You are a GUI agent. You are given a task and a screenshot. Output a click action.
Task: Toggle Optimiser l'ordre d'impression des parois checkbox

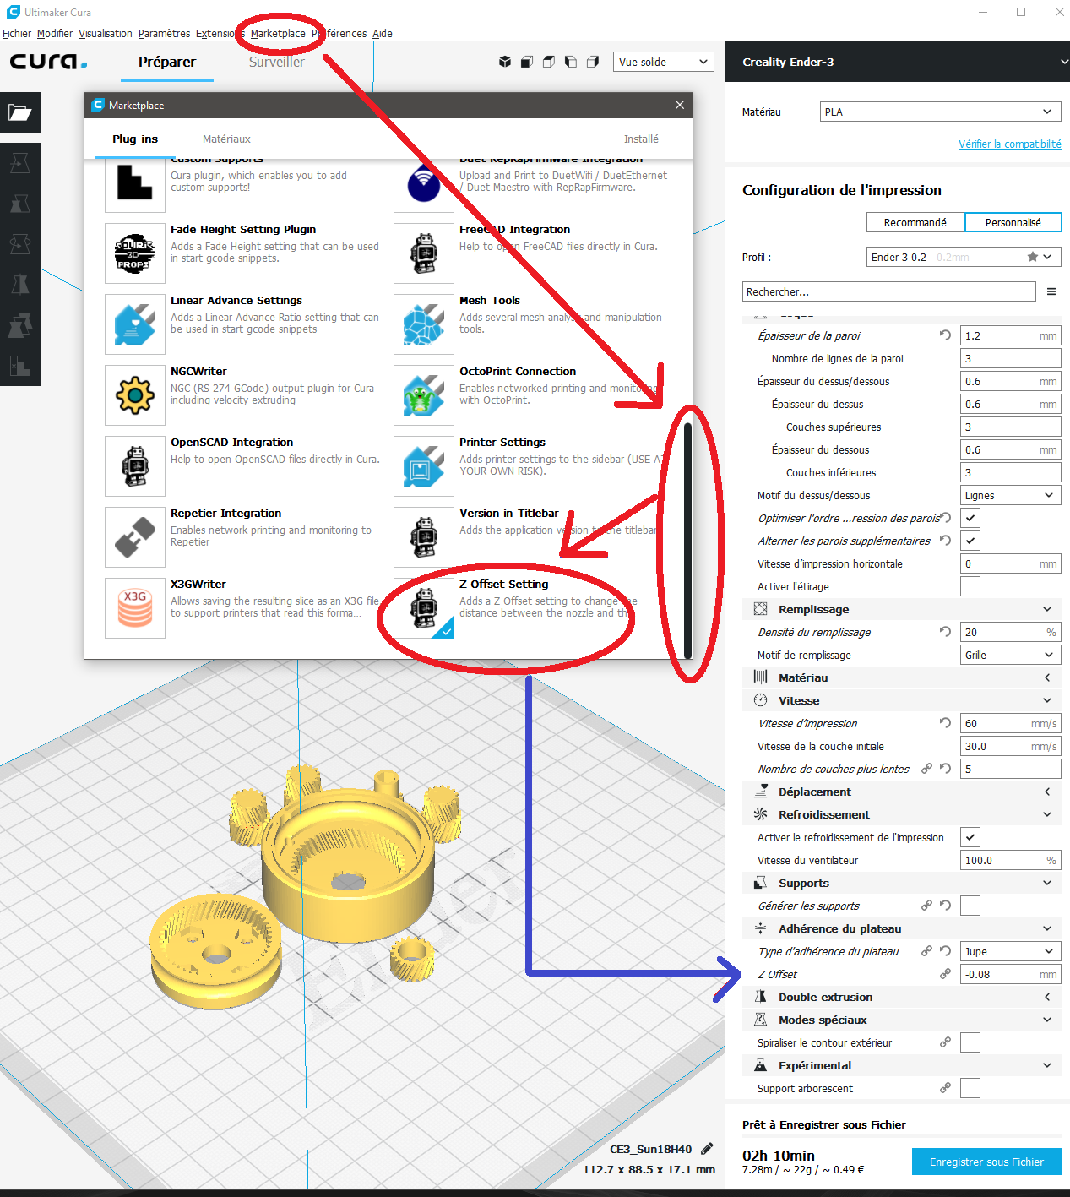pos(970,518)
